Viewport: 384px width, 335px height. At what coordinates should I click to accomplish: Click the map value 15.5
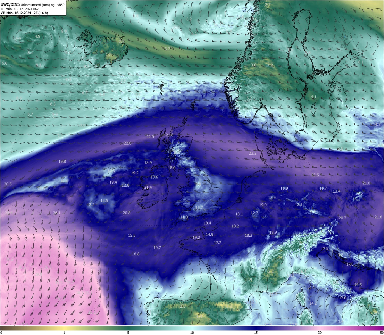point(132,235)
